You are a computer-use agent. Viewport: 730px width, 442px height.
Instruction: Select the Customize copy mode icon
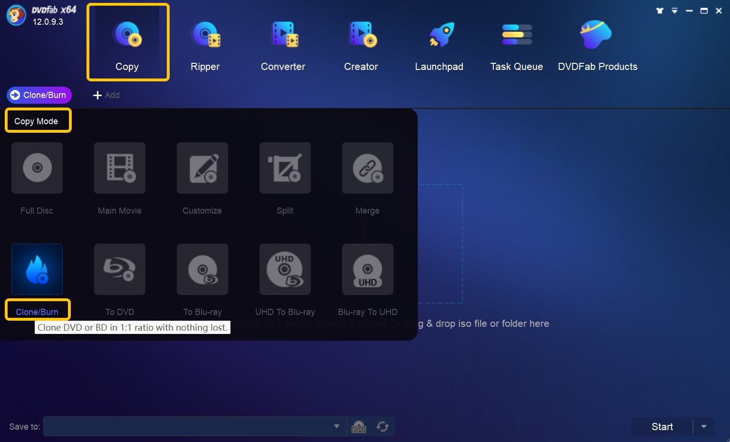tap(202, 168)
